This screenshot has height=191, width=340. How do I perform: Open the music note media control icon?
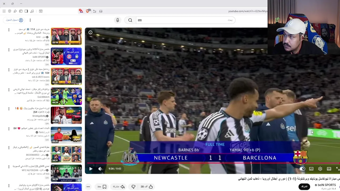32,11
